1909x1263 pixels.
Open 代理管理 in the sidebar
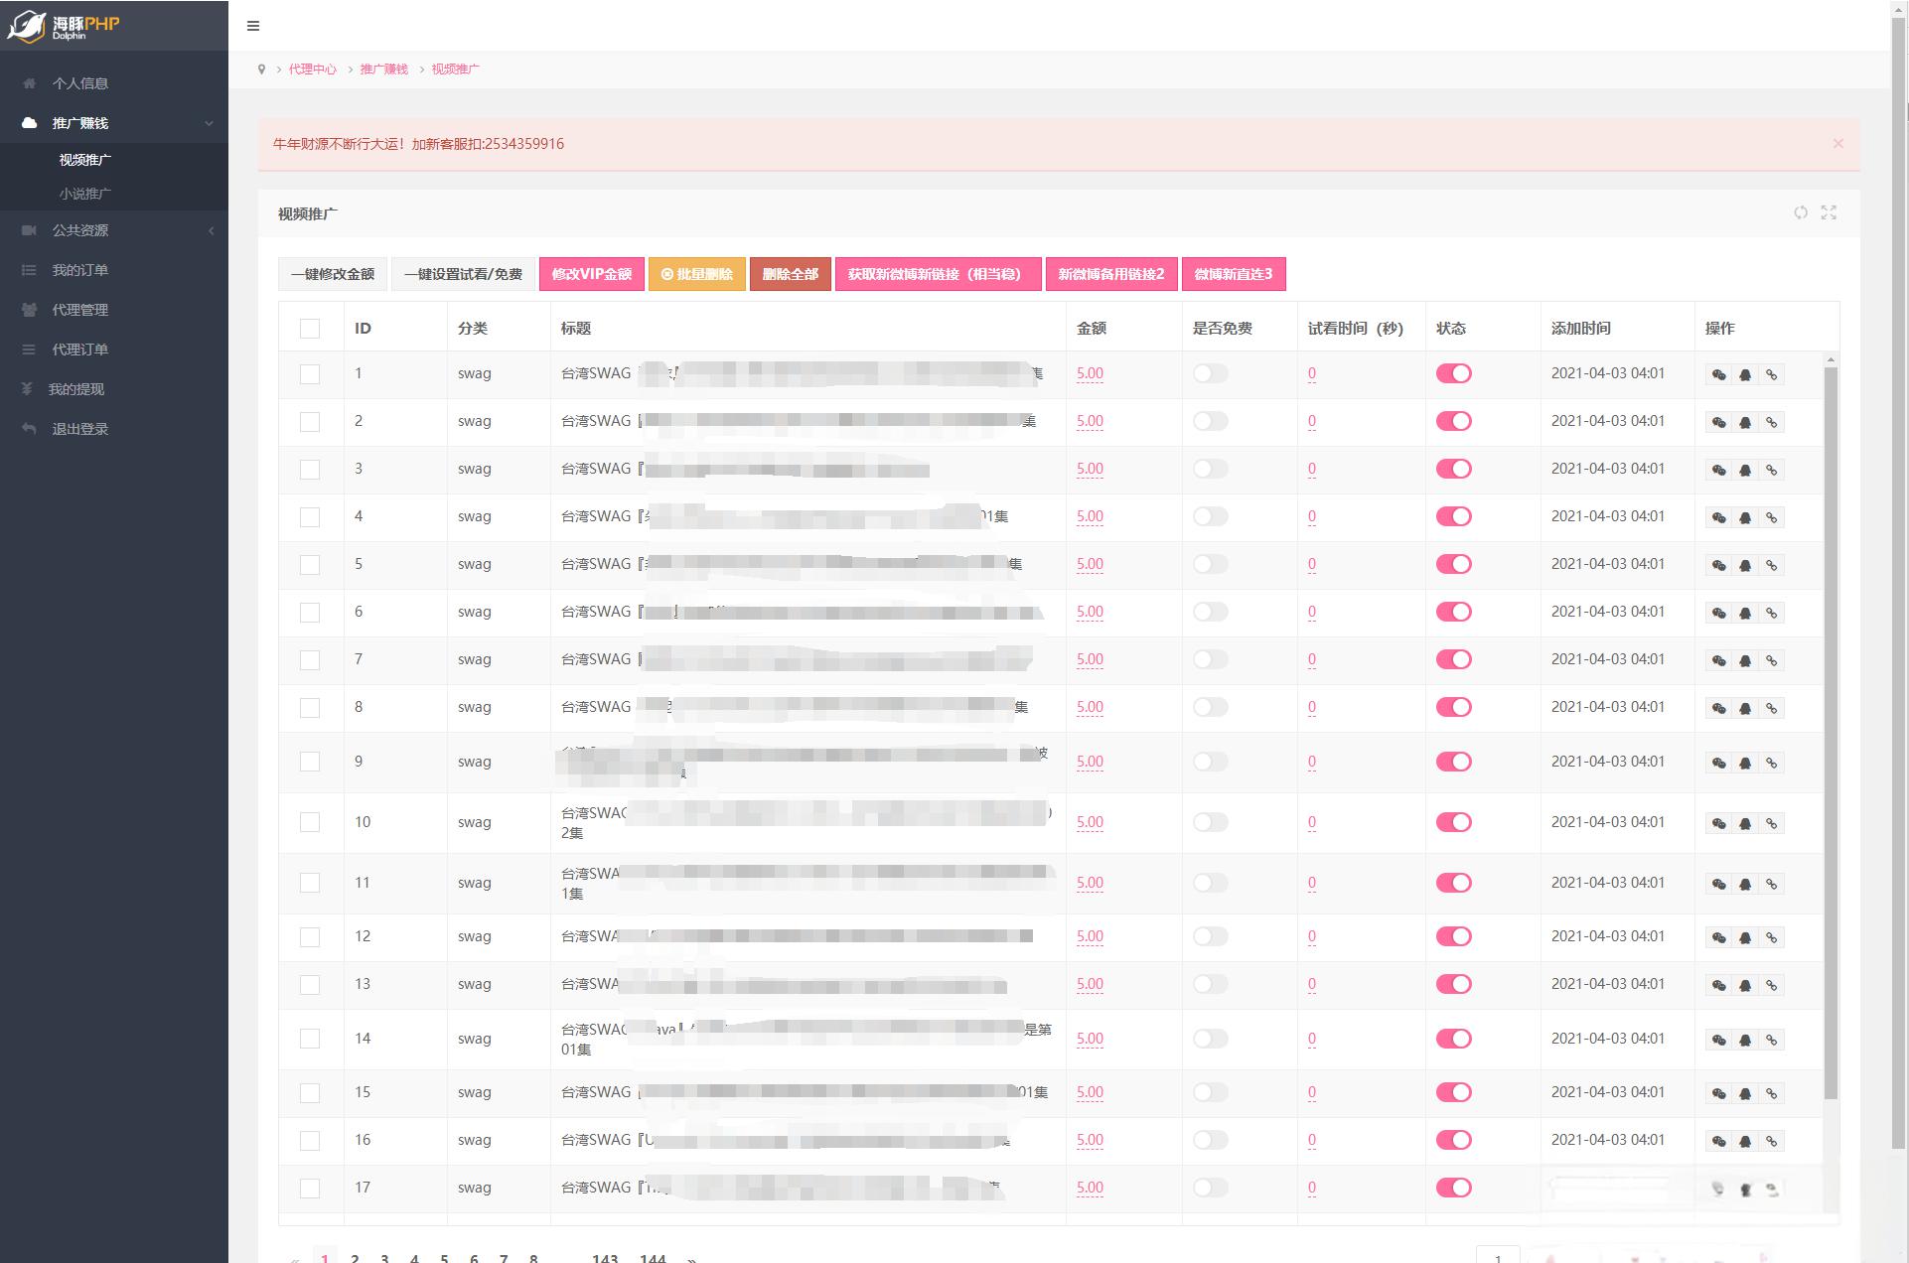coord(114,310)
